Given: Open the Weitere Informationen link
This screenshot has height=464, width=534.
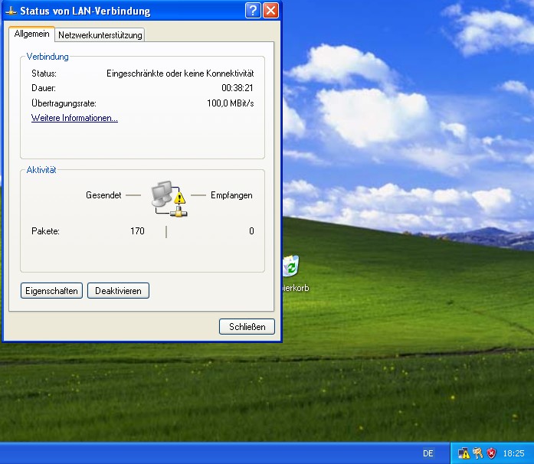Looking at the screenshot, I should pos(74,118).
